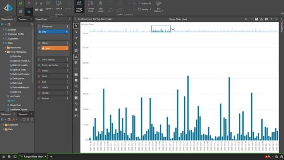This screenshot has width=284, height=160.
Task: Save the Range Slider chart
Action: 256,19
